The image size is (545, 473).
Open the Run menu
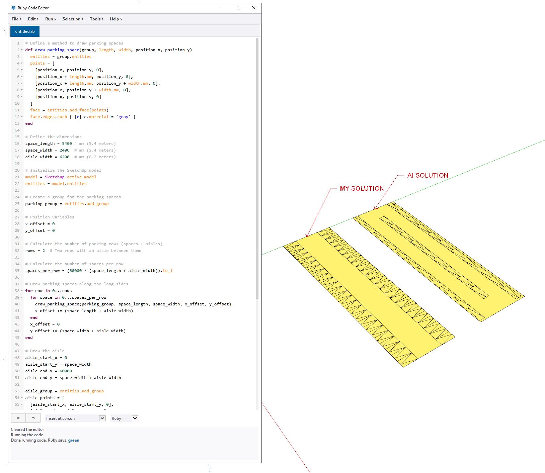(x=51, y=19)
